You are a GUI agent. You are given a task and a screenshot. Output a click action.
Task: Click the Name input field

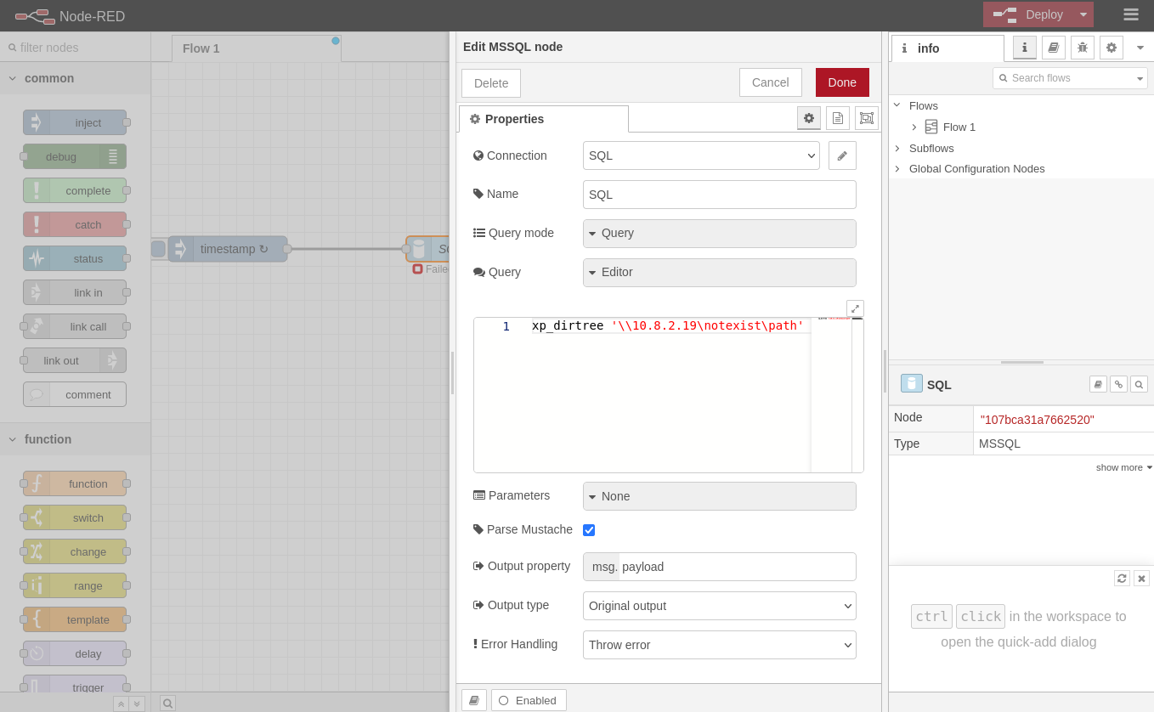point(720,195)
